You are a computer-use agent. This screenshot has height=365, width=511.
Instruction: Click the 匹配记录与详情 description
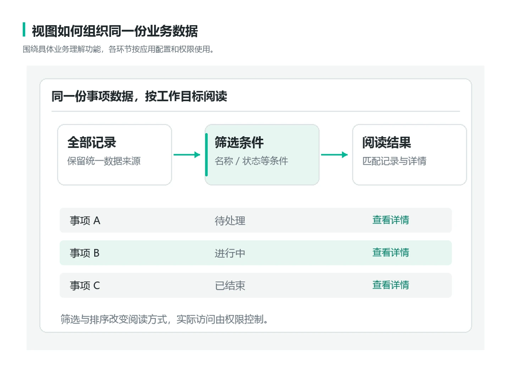(x=394, y=161)
